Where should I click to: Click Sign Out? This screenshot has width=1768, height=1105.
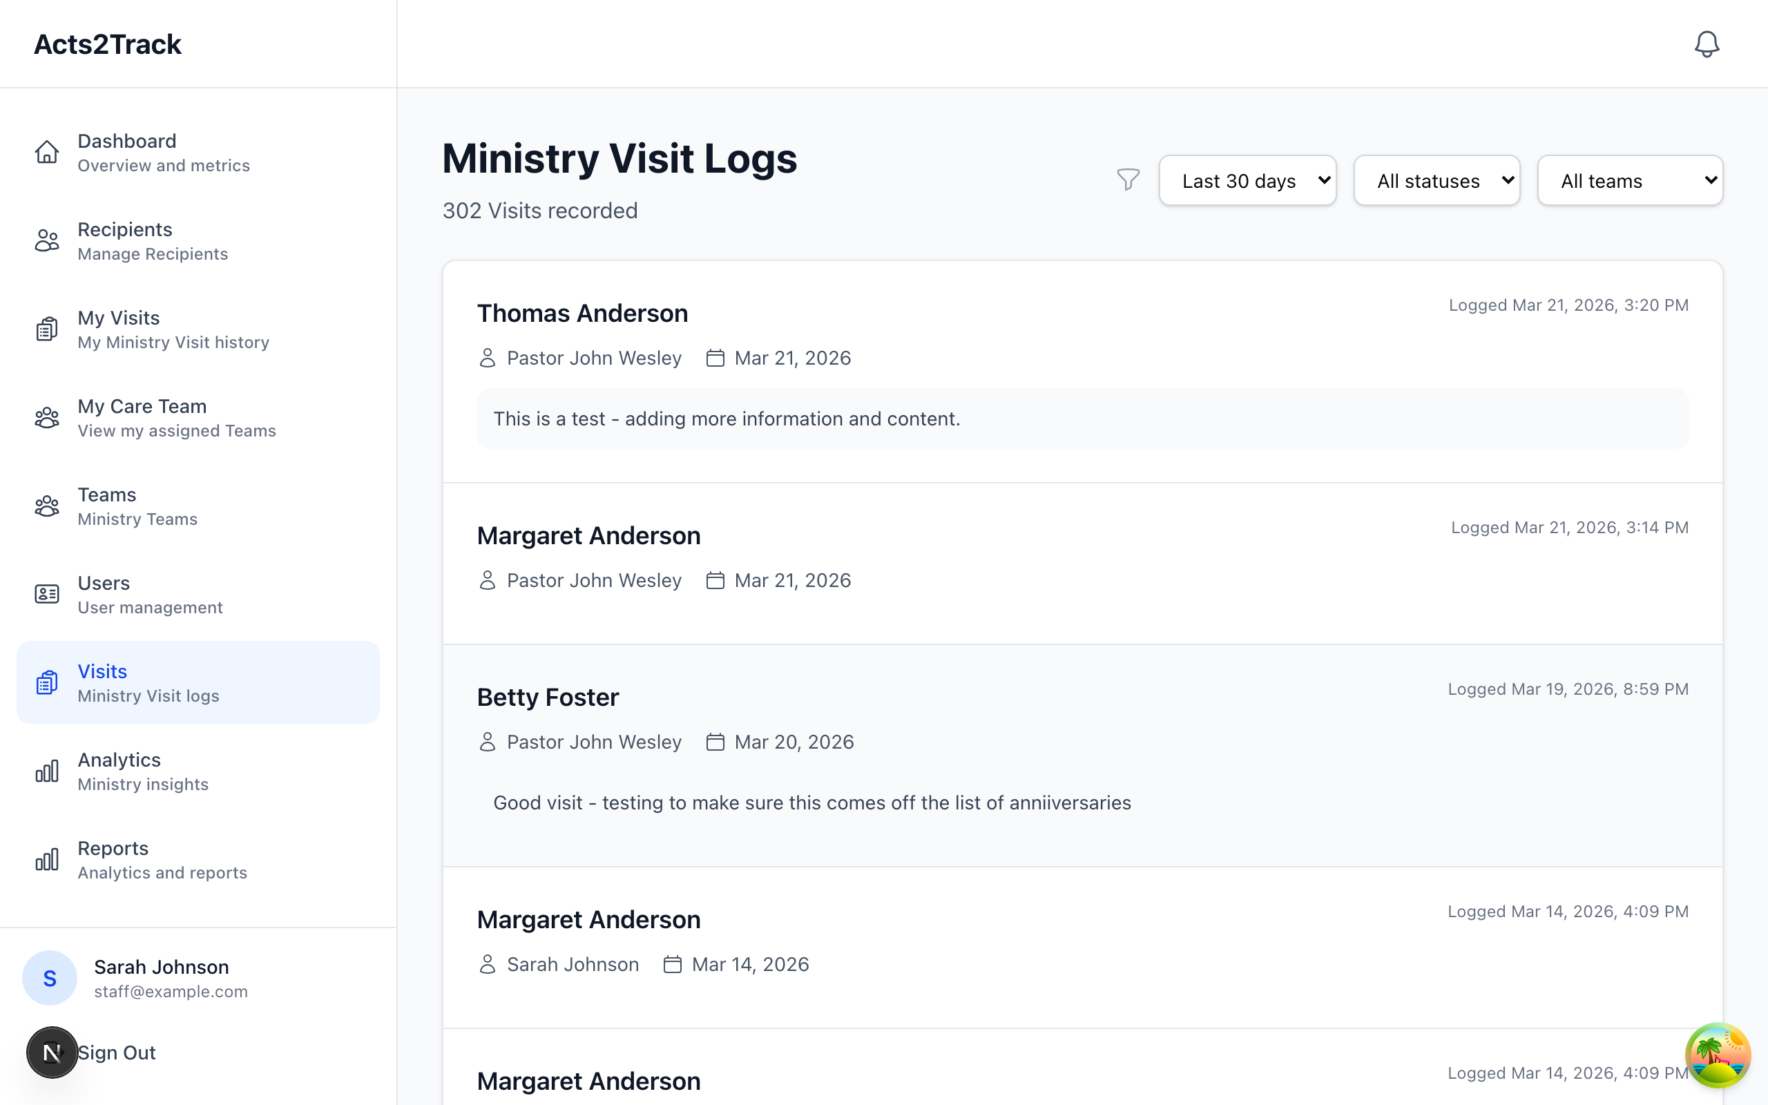tap(117, 1053)
